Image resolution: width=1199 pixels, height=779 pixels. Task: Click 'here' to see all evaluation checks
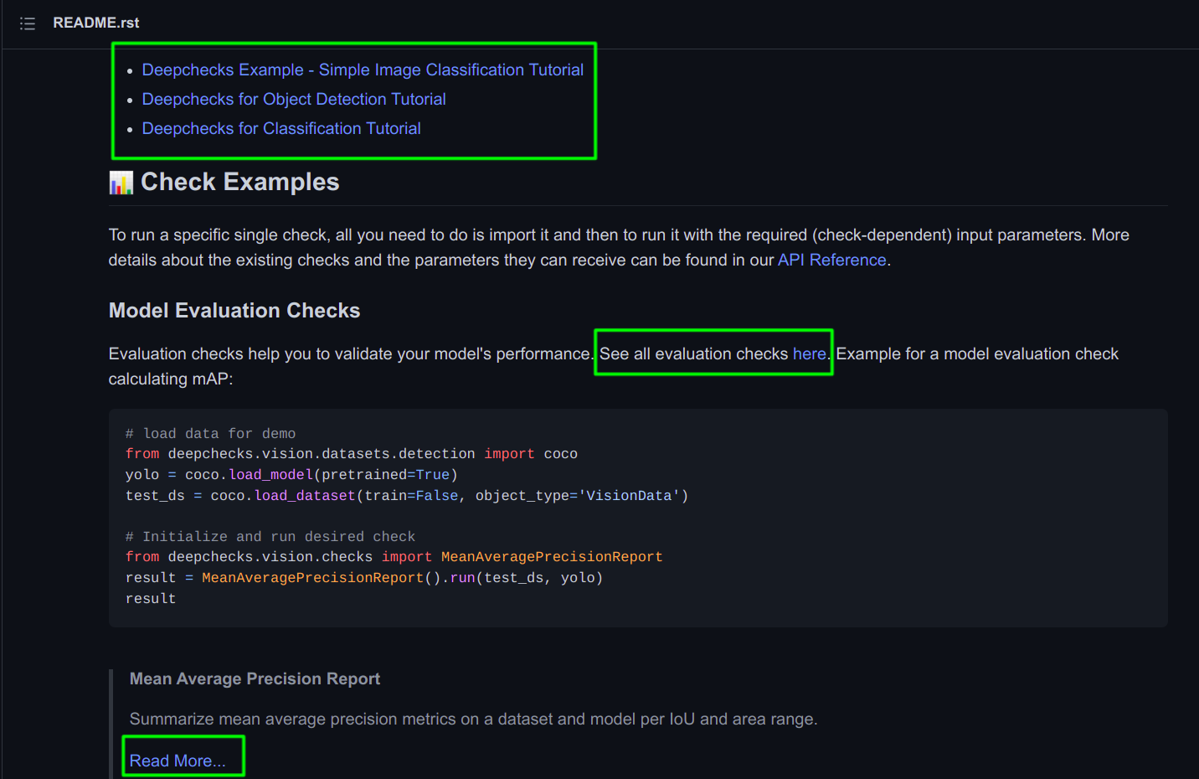click(809, 353)
